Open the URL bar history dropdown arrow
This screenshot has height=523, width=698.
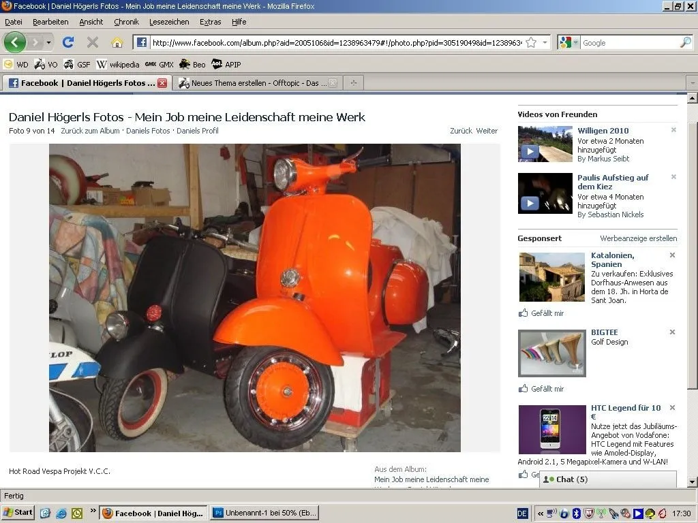pos(545,42)
